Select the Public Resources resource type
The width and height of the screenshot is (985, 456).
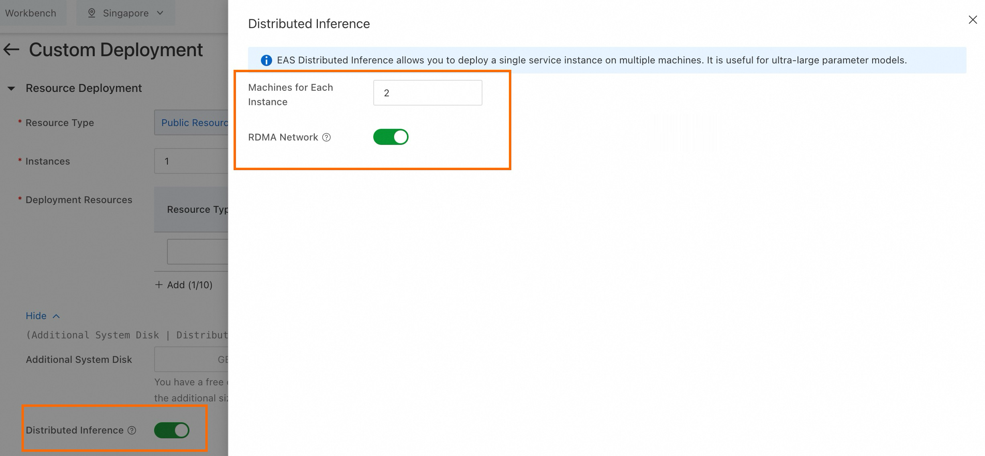(194, 123)
